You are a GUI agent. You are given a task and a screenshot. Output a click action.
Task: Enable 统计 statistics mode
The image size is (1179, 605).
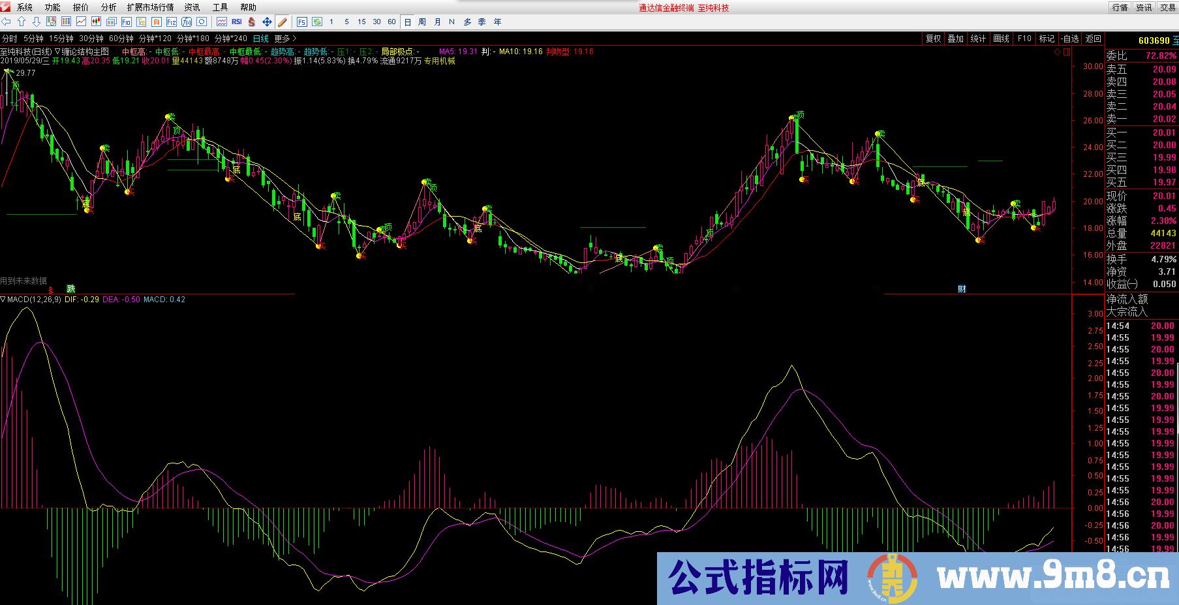978,38
